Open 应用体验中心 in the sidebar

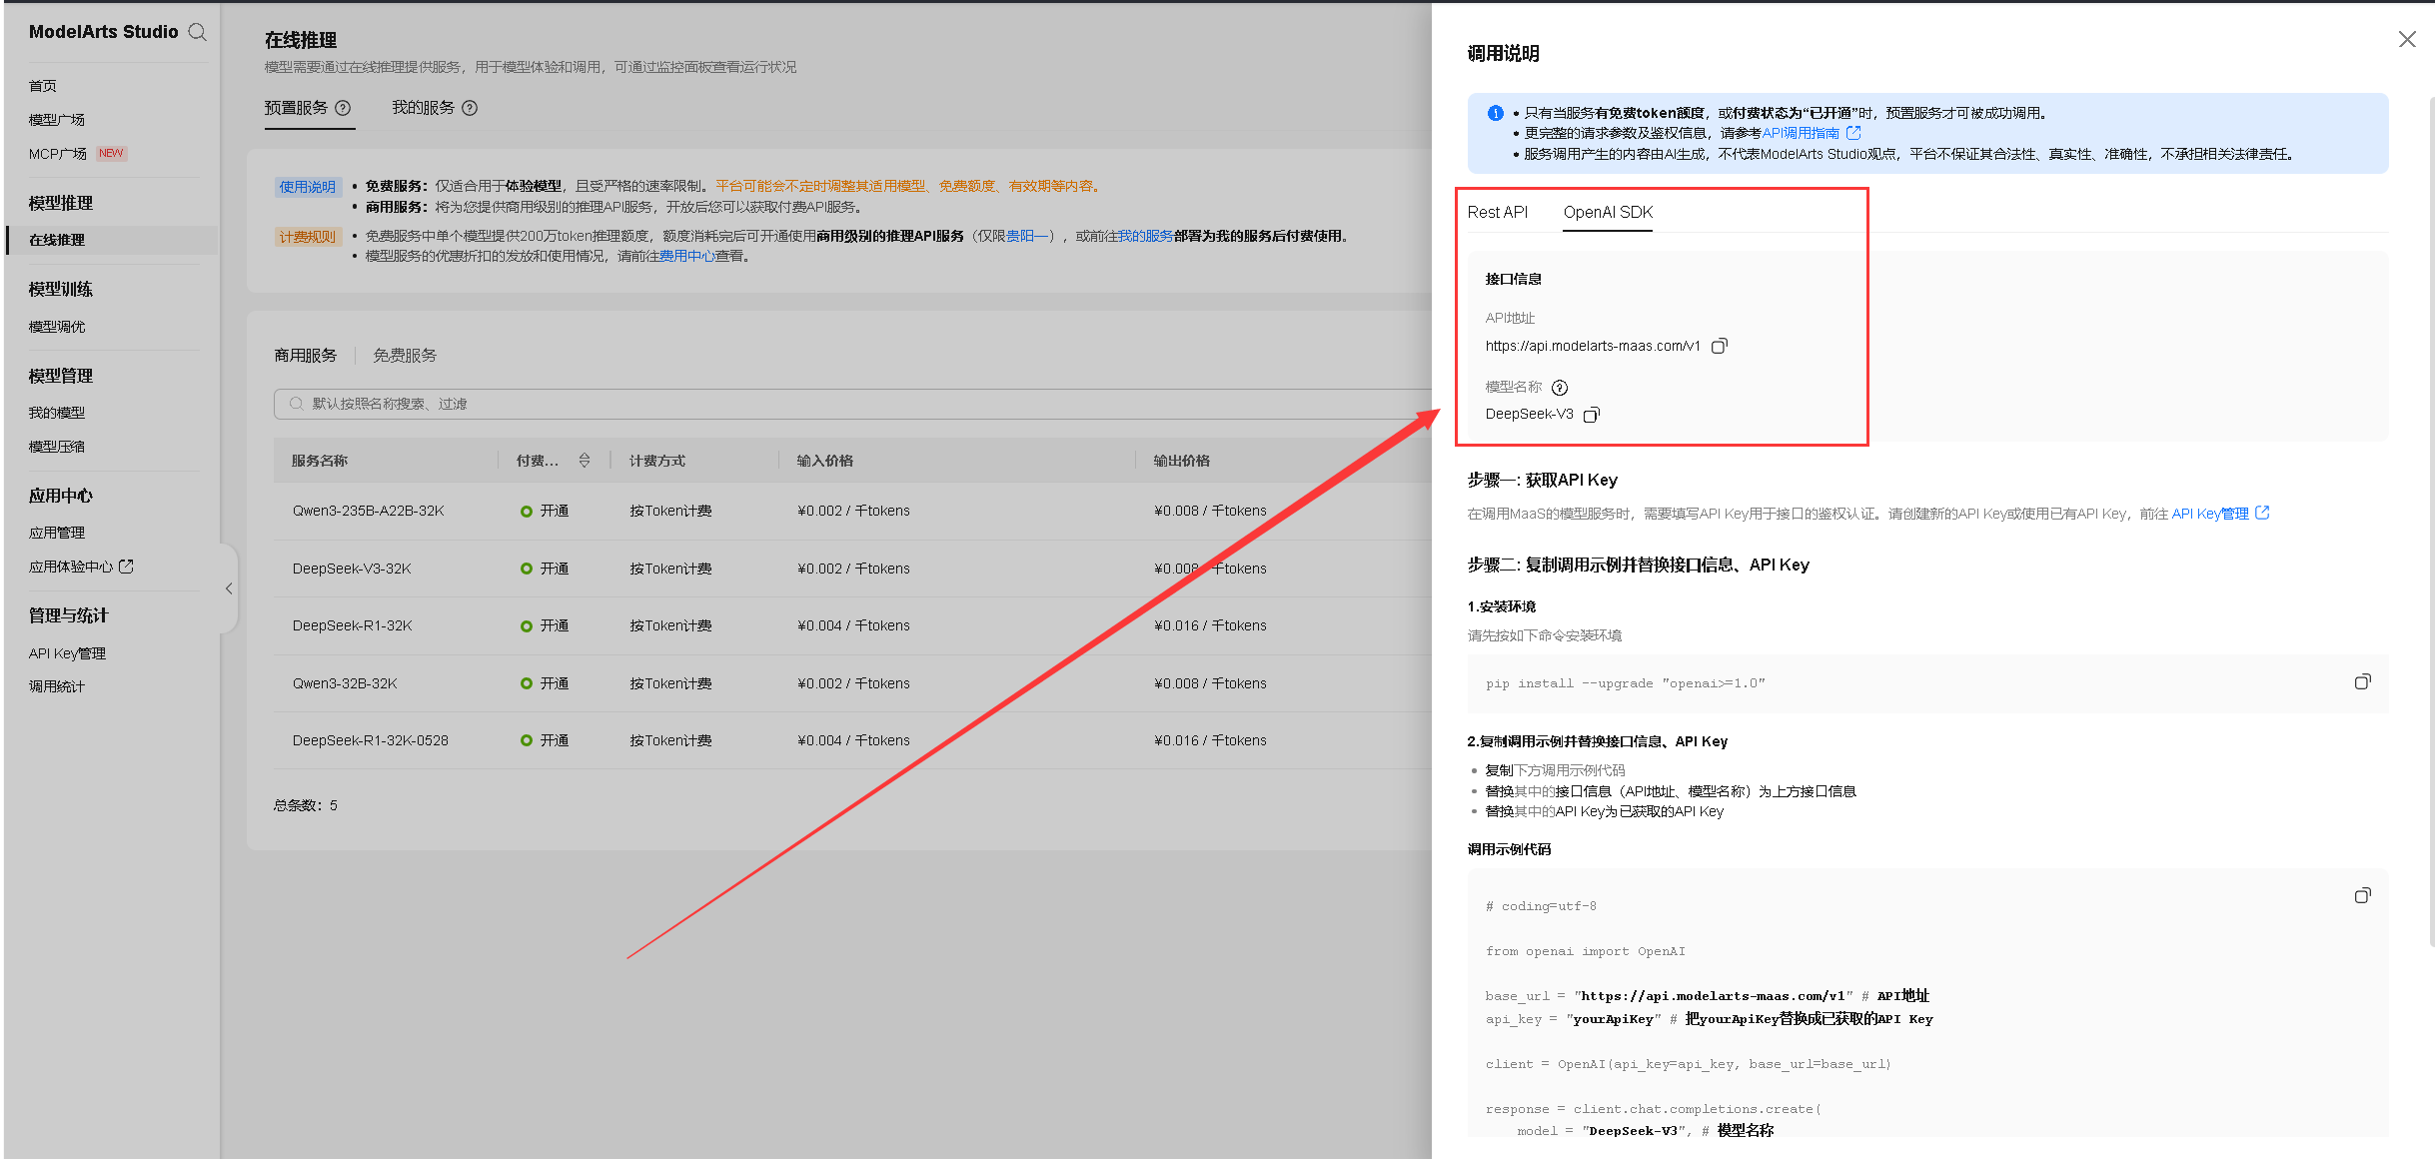71,567
